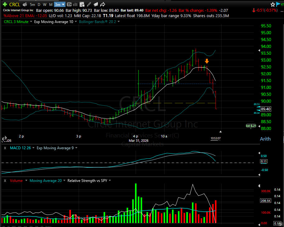
Task: Open the calendar-plus icon in toolbar
Action: pos(82,4)
